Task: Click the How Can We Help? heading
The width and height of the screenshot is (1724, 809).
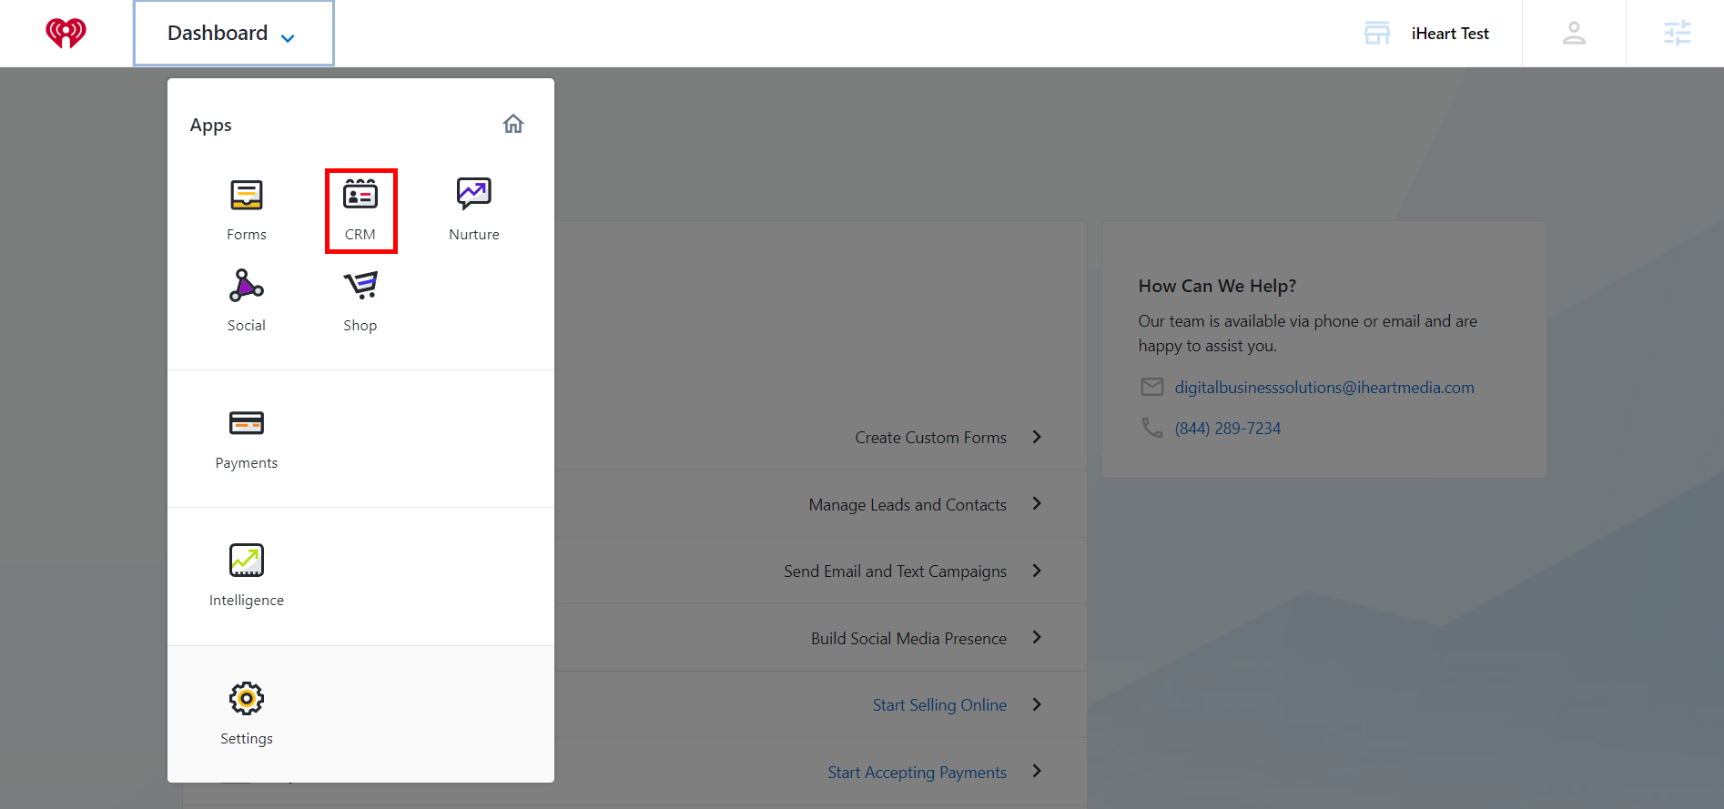Action: (1217, 286)
